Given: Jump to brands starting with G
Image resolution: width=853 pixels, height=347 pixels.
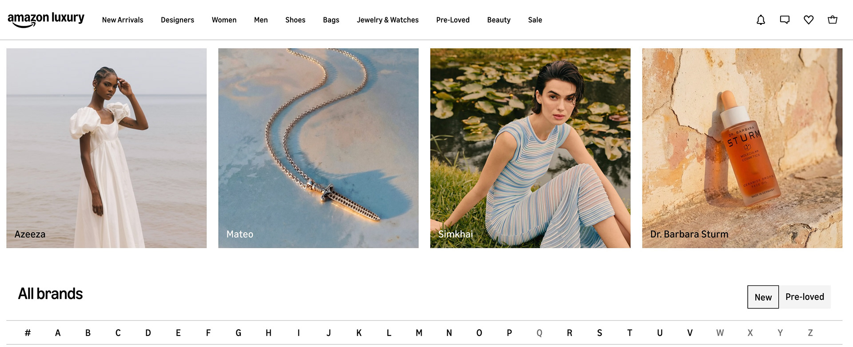Looking at the screenshot, I should tap(239, 333).
